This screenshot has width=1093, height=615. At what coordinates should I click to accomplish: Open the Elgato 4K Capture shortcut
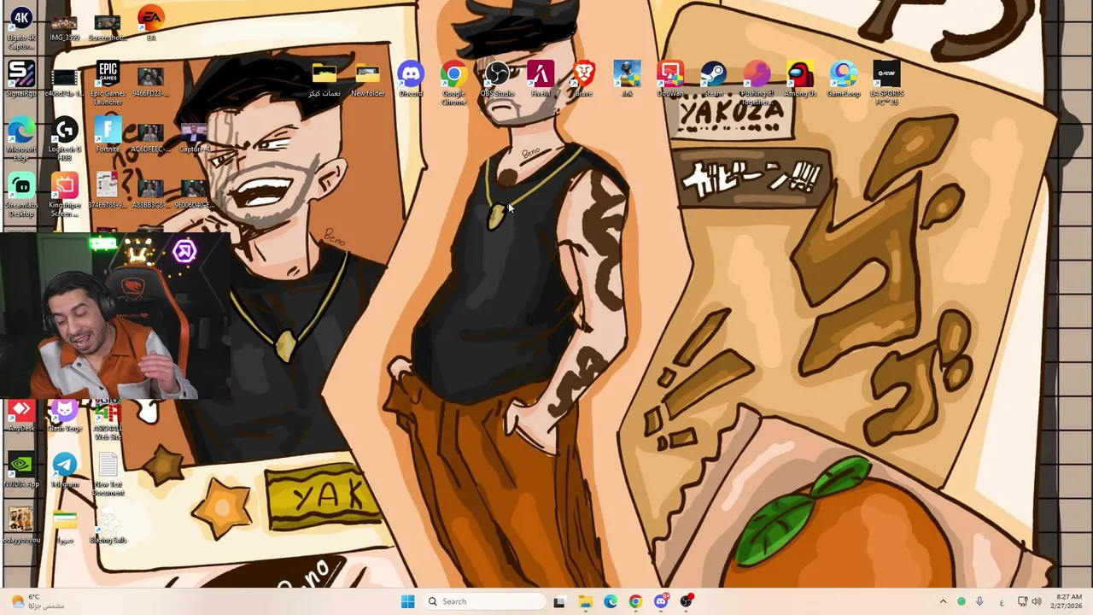pyautogui.click(x=21, y=28)
